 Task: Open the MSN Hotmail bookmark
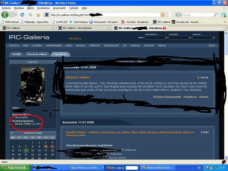pos(11,21)
